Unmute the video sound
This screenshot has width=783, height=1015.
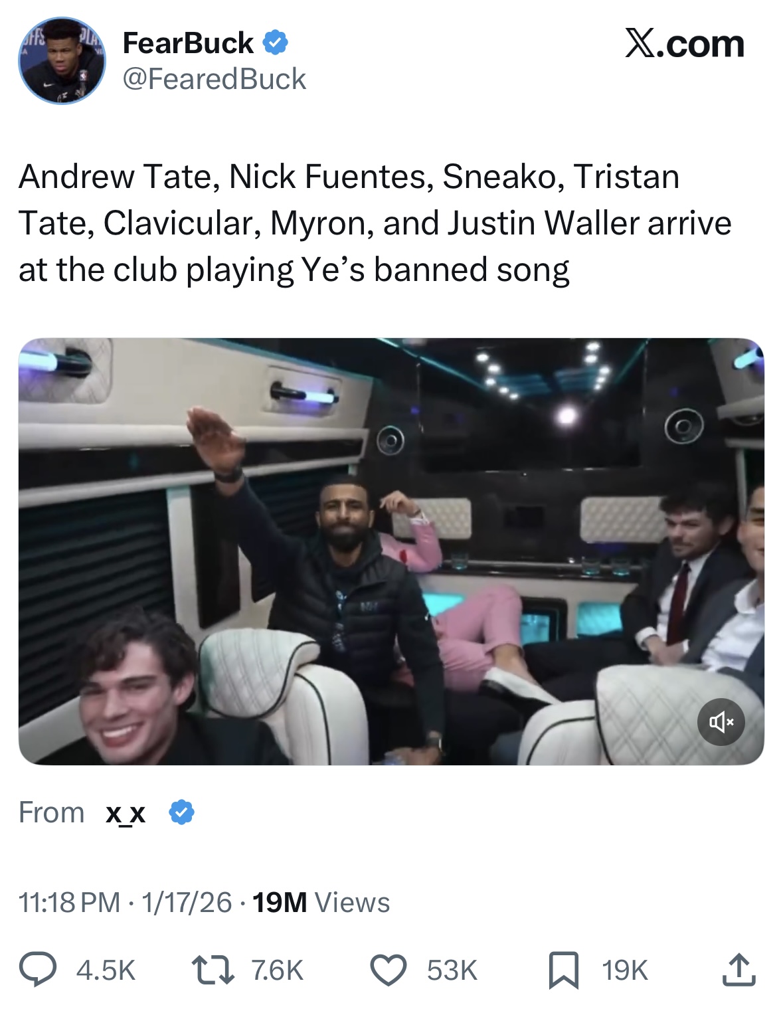tap(721, 721)
